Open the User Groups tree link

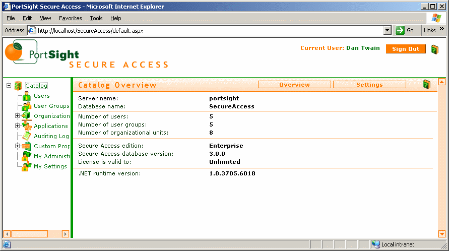click(51, 106)
